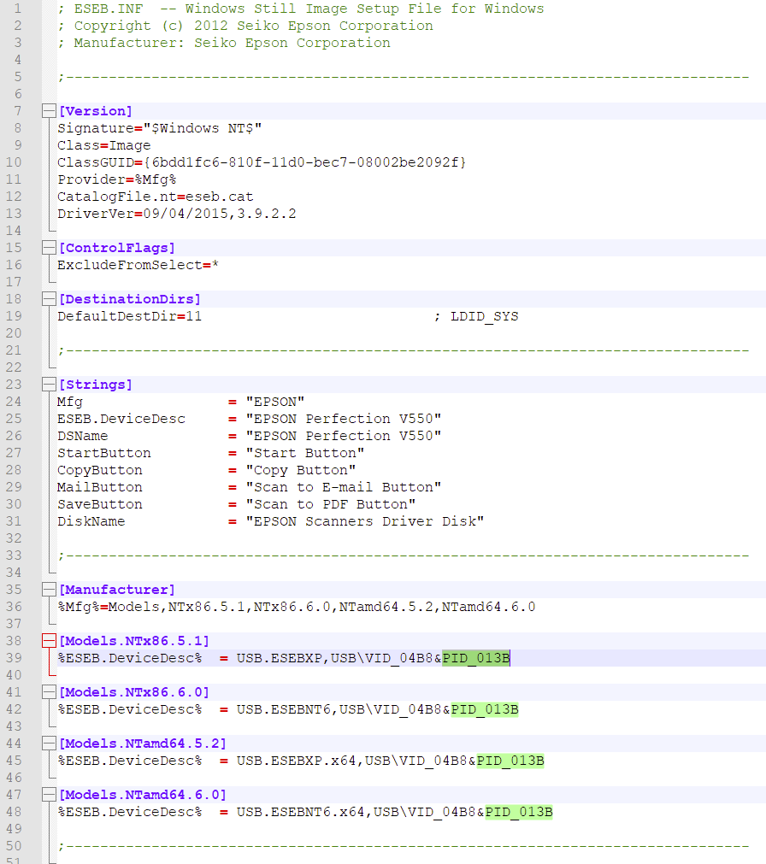Click the [Models.NTamd64.6.0] header text
Screen dimensions: 766x864
click(x=142, y=794)
